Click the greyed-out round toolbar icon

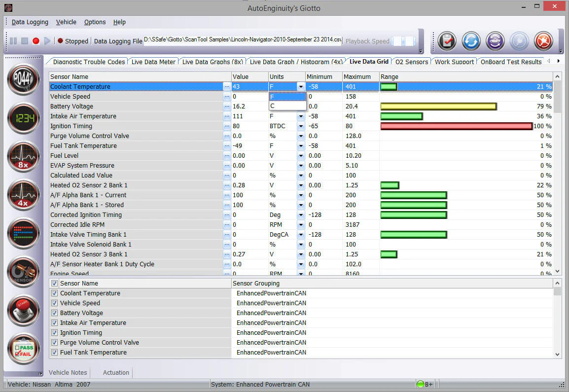[519, 41]
